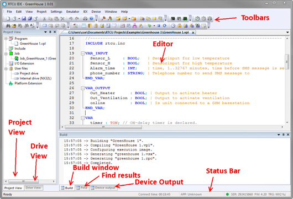Fold the VAR block on line 32
This screenshot has width=293, height=199.
tap(82, 118)
